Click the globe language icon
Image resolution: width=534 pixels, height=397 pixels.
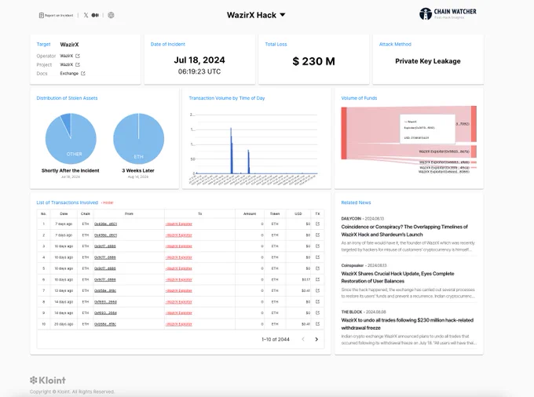tap(111, 16)
